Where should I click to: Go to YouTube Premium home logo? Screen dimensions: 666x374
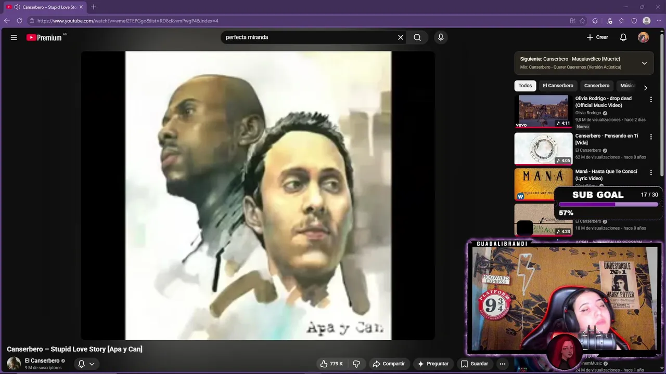(44, 37)
